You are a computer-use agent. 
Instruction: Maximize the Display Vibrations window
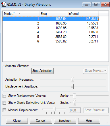(96, 5)
